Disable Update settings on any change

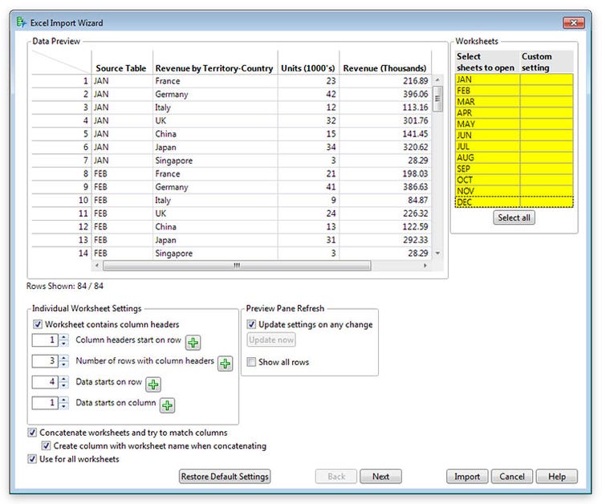pyautogui.click(x=251, y=324)
